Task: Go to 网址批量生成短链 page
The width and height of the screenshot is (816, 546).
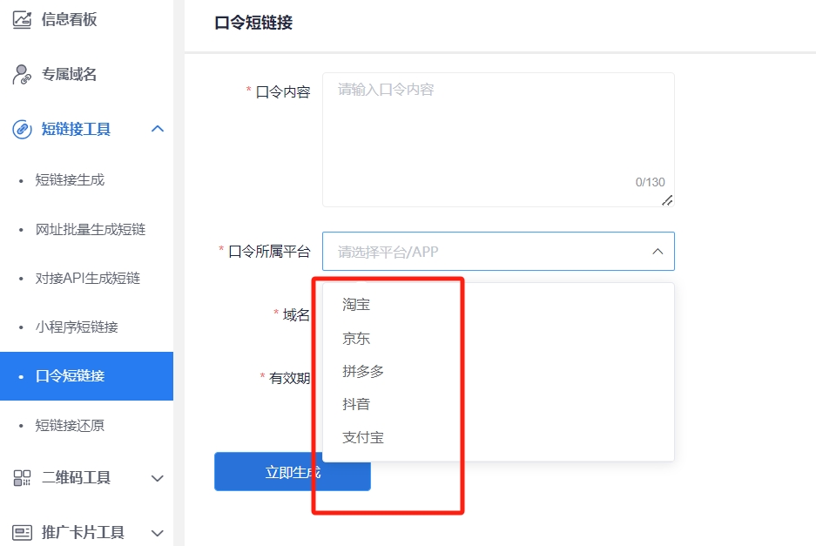Action: click(x=90, y=230)
